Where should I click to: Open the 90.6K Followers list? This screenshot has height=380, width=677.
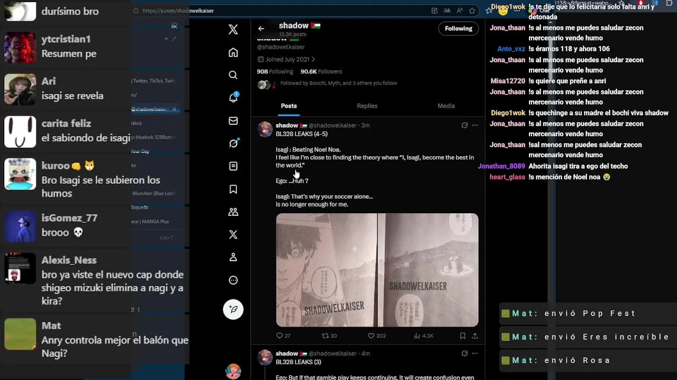tap(321, 71)
